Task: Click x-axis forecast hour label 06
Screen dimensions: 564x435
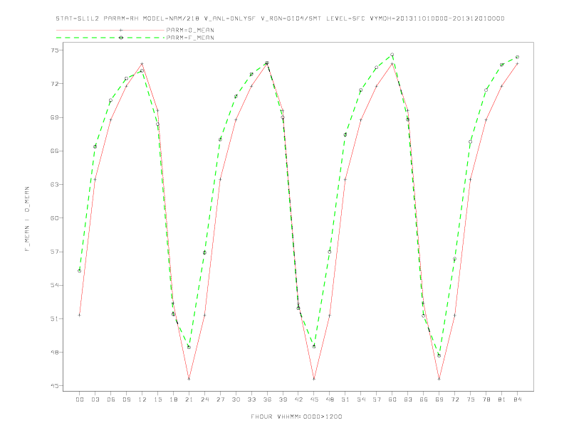Action: 111,399
